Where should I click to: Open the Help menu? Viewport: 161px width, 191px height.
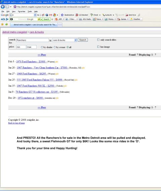click(x=36, y=11)
